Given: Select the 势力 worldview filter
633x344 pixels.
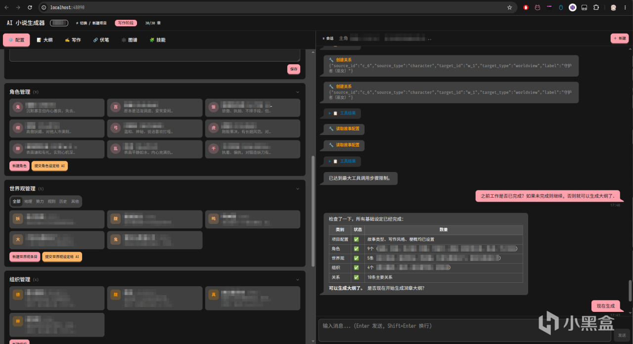Looking at the screenshot, I should tap(40, 202).
